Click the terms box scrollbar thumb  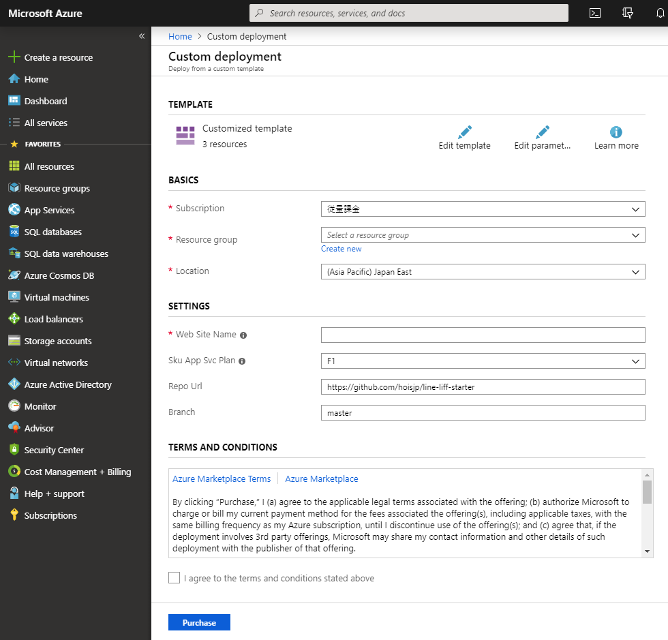(x=647, y=492)
